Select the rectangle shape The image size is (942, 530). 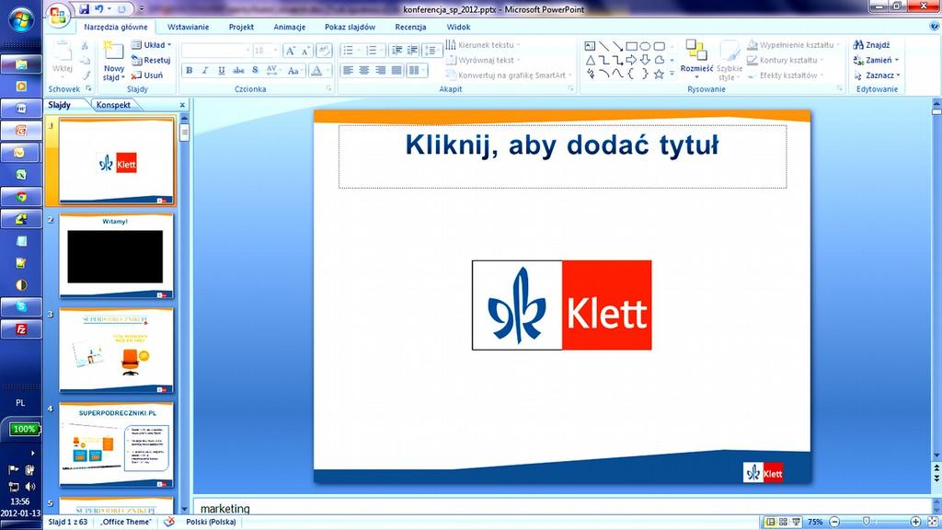point(631,46)
